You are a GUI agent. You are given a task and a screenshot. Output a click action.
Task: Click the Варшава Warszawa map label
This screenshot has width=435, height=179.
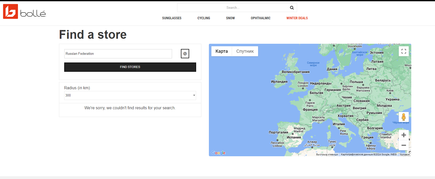(363, 89)
